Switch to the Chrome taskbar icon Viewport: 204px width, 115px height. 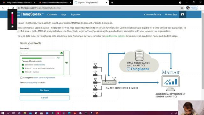[x=58, y=113]
